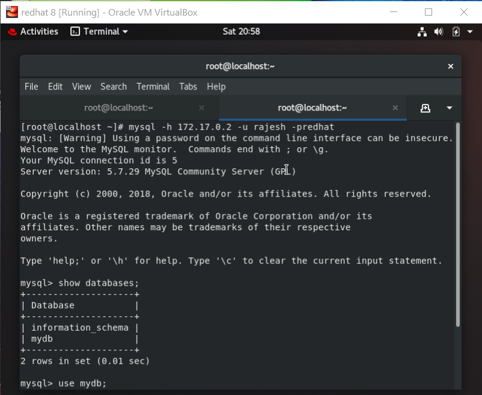The width and height of the screenshot is (482, 395).
Task: Minimize the VirtualBox window
Action: 394,12
